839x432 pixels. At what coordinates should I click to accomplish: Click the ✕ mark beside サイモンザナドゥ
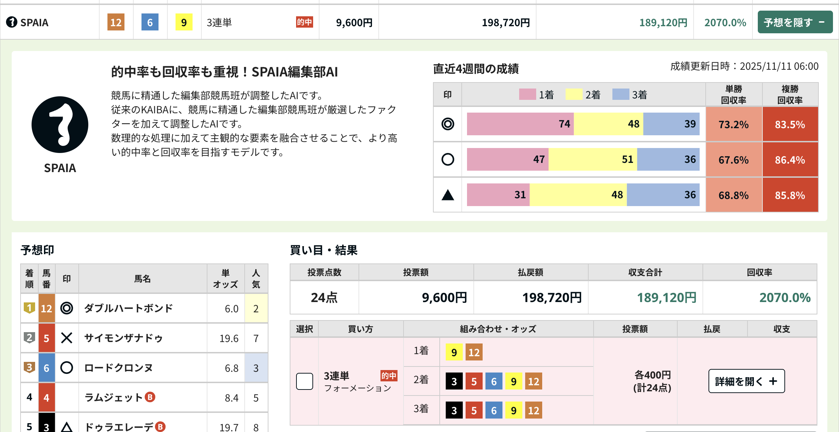point(67,338)
